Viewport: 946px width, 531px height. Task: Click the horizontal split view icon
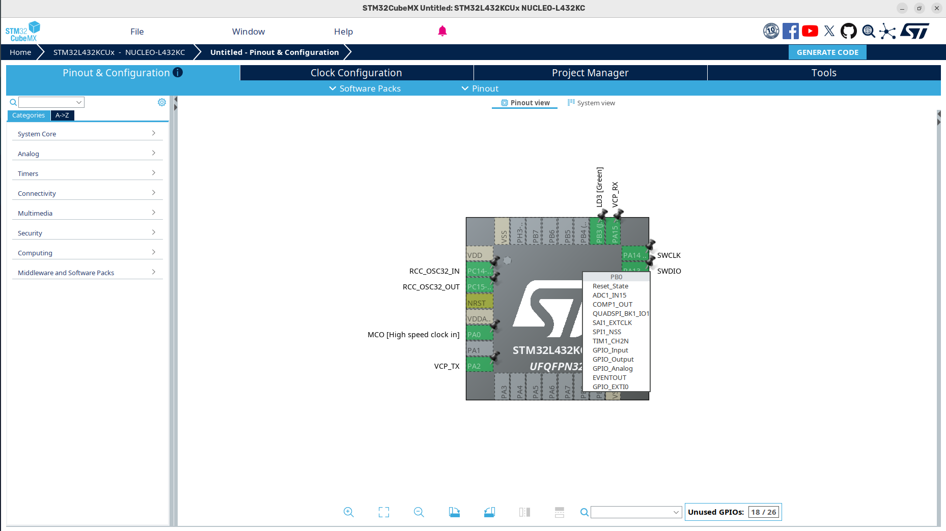point(560,512)
